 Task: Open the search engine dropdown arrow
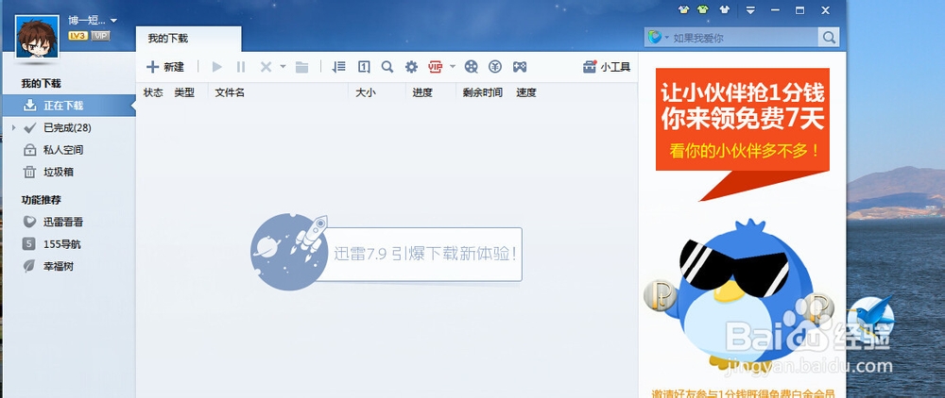666,38
